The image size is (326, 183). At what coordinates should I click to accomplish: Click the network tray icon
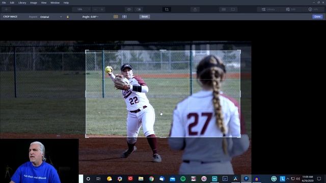pos(293,178)
